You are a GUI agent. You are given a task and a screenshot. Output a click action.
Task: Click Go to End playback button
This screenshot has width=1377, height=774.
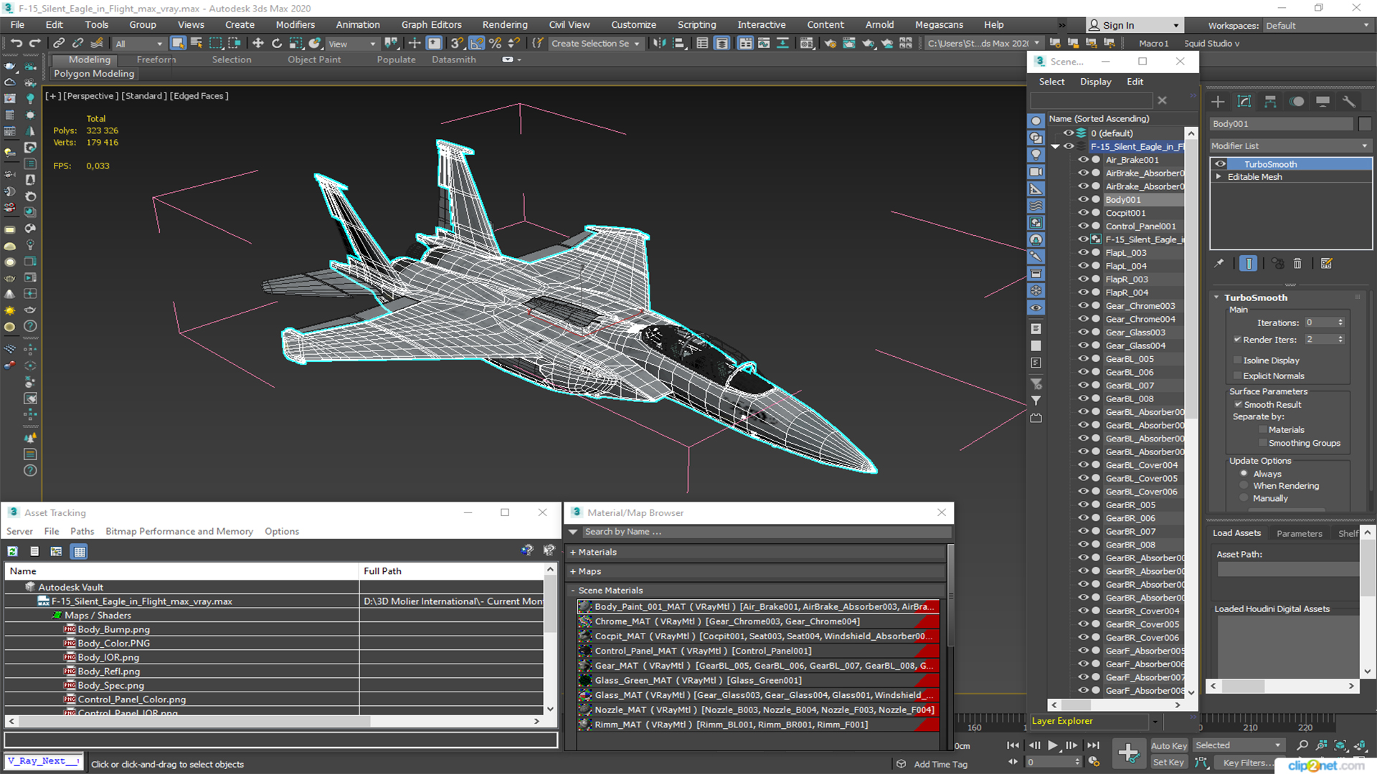1092,745
